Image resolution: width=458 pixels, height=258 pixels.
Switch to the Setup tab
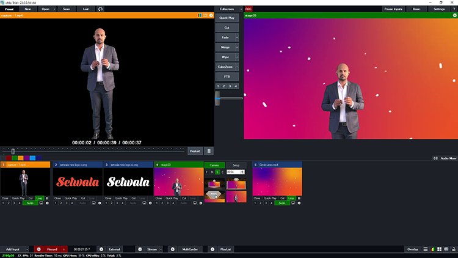click(x=236, y=165)
